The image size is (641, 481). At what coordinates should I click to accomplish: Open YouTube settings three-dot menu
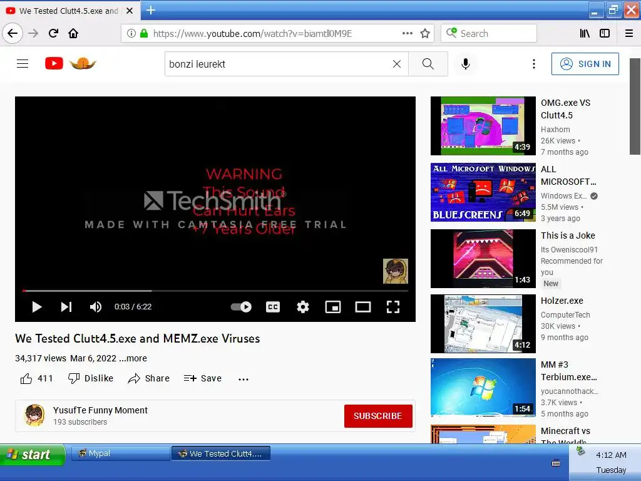pos(533,64)
